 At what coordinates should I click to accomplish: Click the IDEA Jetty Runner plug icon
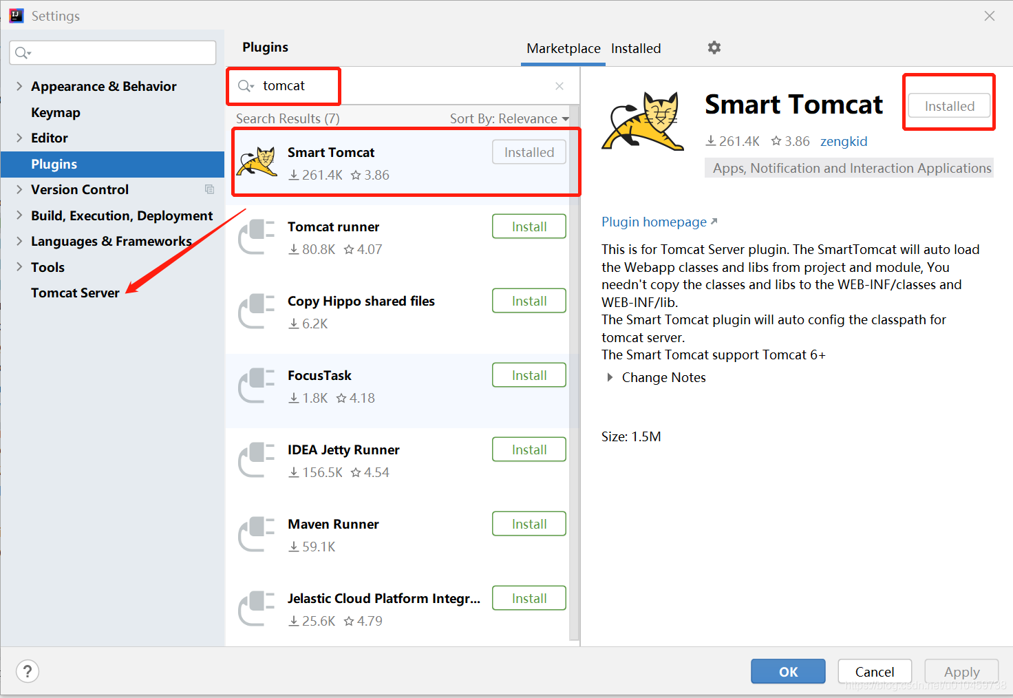pos(256,460)
